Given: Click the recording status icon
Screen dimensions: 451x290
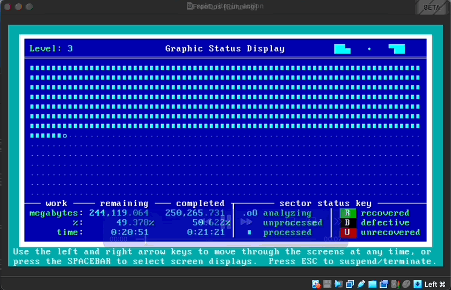Looking at the screenshot, I should [x=395, y=284].
